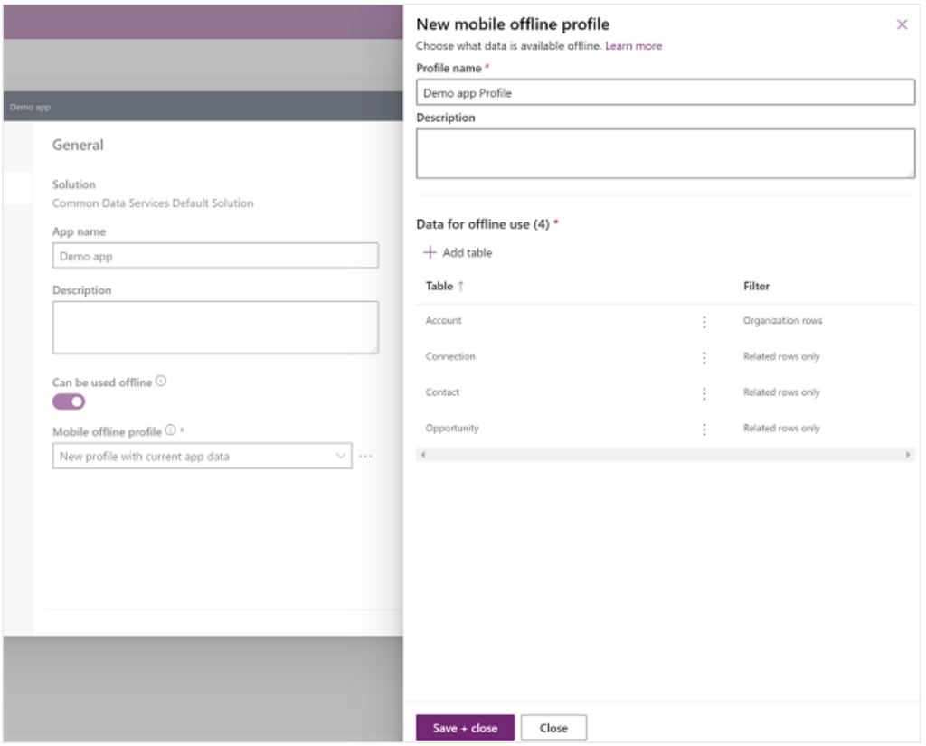926x746 pixels.
Task: Click into the Profile name field
Action: pyautogui.click(x=665, y=92)
